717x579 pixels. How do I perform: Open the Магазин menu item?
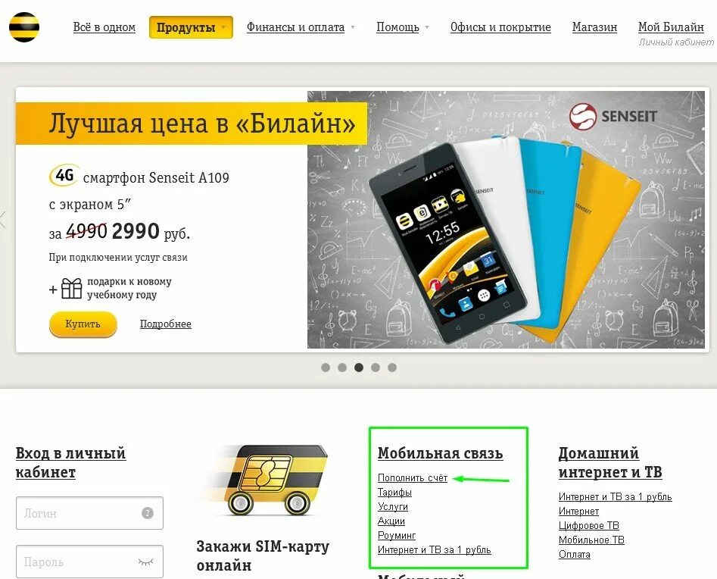pos(594,27)
